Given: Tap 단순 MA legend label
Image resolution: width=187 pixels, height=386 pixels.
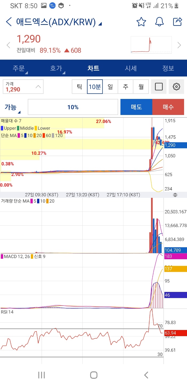Looking at the screenshot, I should pos(9,135).
